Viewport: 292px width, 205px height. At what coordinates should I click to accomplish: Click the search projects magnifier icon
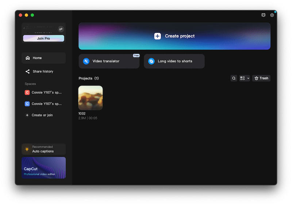[234, 78]
